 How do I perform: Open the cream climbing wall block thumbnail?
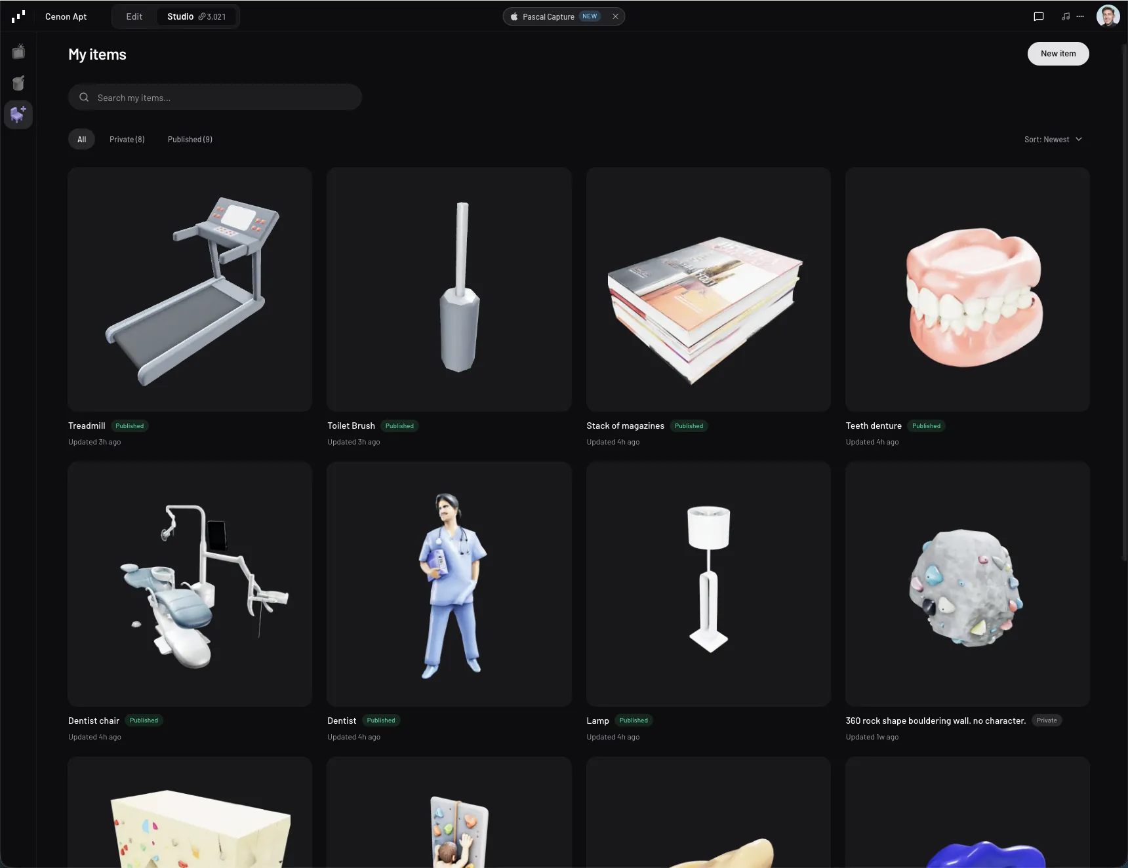[190, 812]
